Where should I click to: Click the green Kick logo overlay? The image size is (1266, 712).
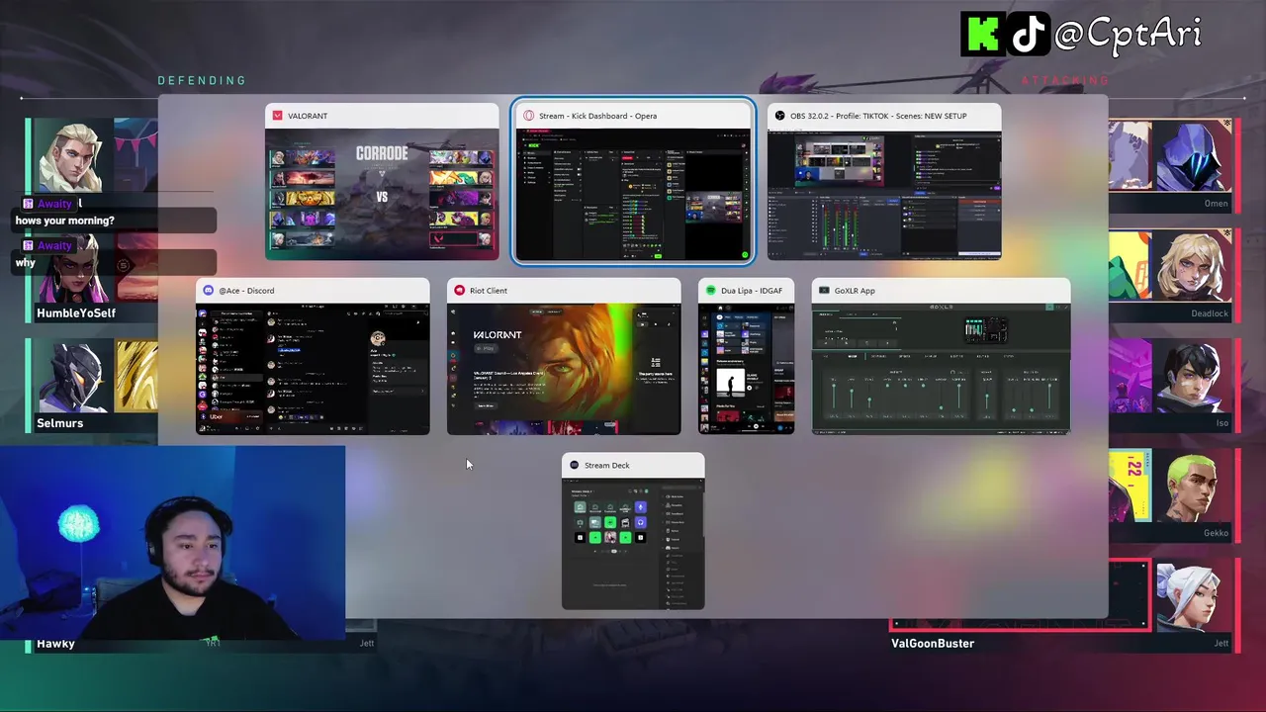(x=982, y=35)
